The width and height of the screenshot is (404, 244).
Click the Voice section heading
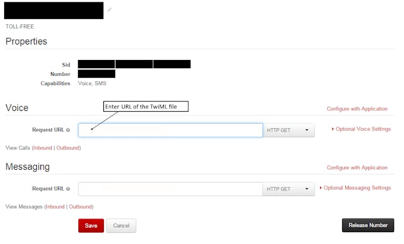[17, 107]
